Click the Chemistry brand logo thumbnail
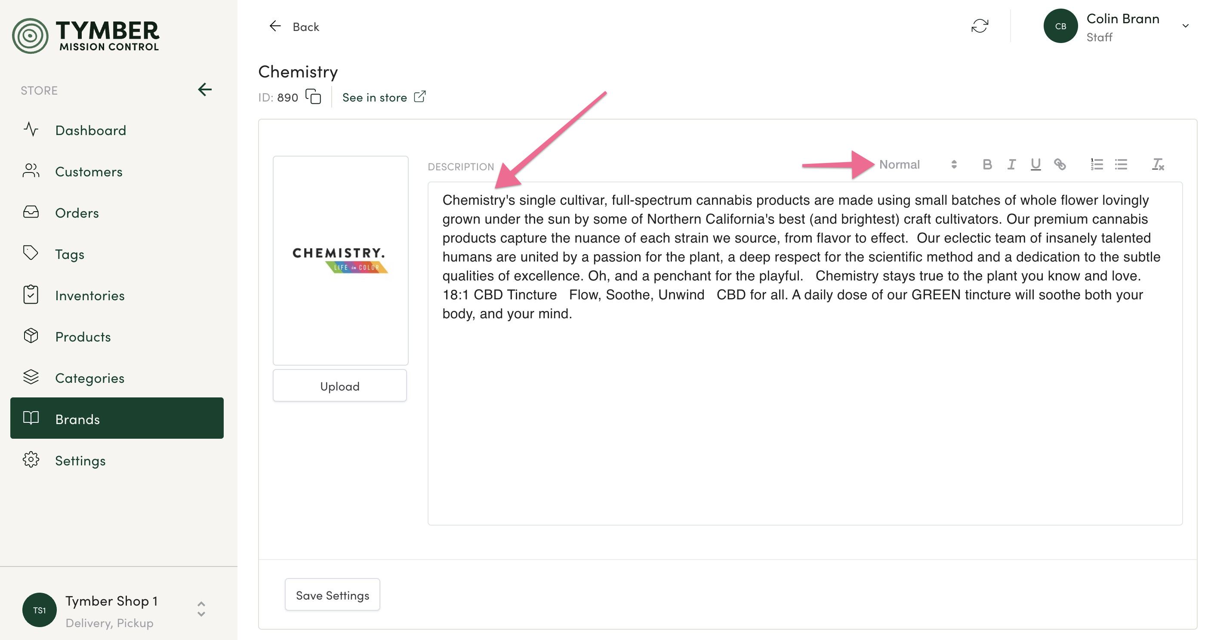This screenshot has width=1208, height=640. click(340, 260)
